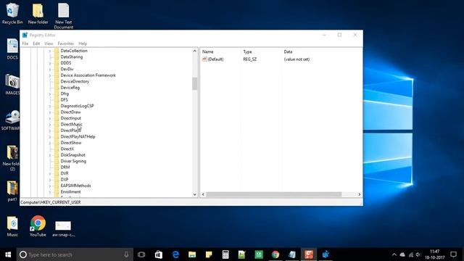Select the Driver Signing tree item
464x261 pixels.
click(x=73, y=161)
